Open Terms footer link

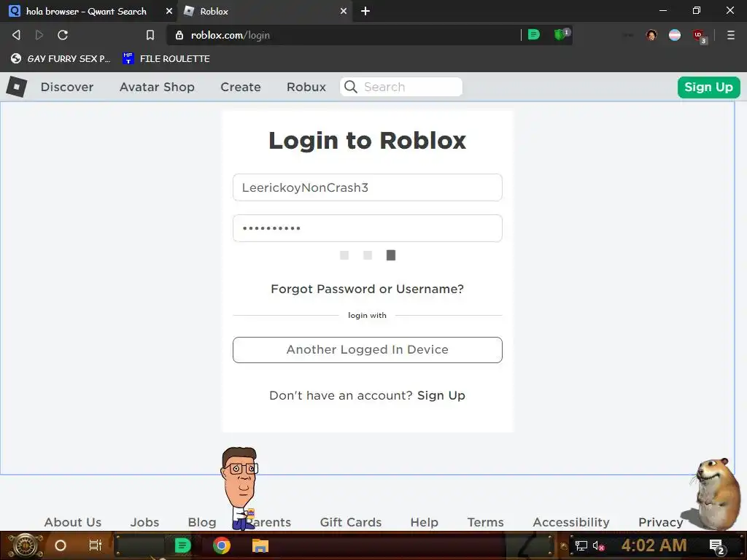pyautogui.click(x=485, y=522)
